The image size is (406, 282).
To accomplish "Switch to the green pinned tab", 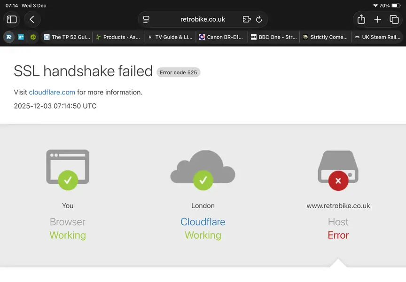I will (x=33, y=37).
